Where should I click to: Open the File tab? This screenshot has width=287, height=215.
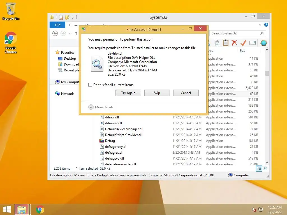(x=57, y=25)
